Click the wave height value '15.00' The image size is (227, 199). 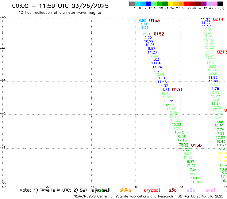(x=194, y=174)
